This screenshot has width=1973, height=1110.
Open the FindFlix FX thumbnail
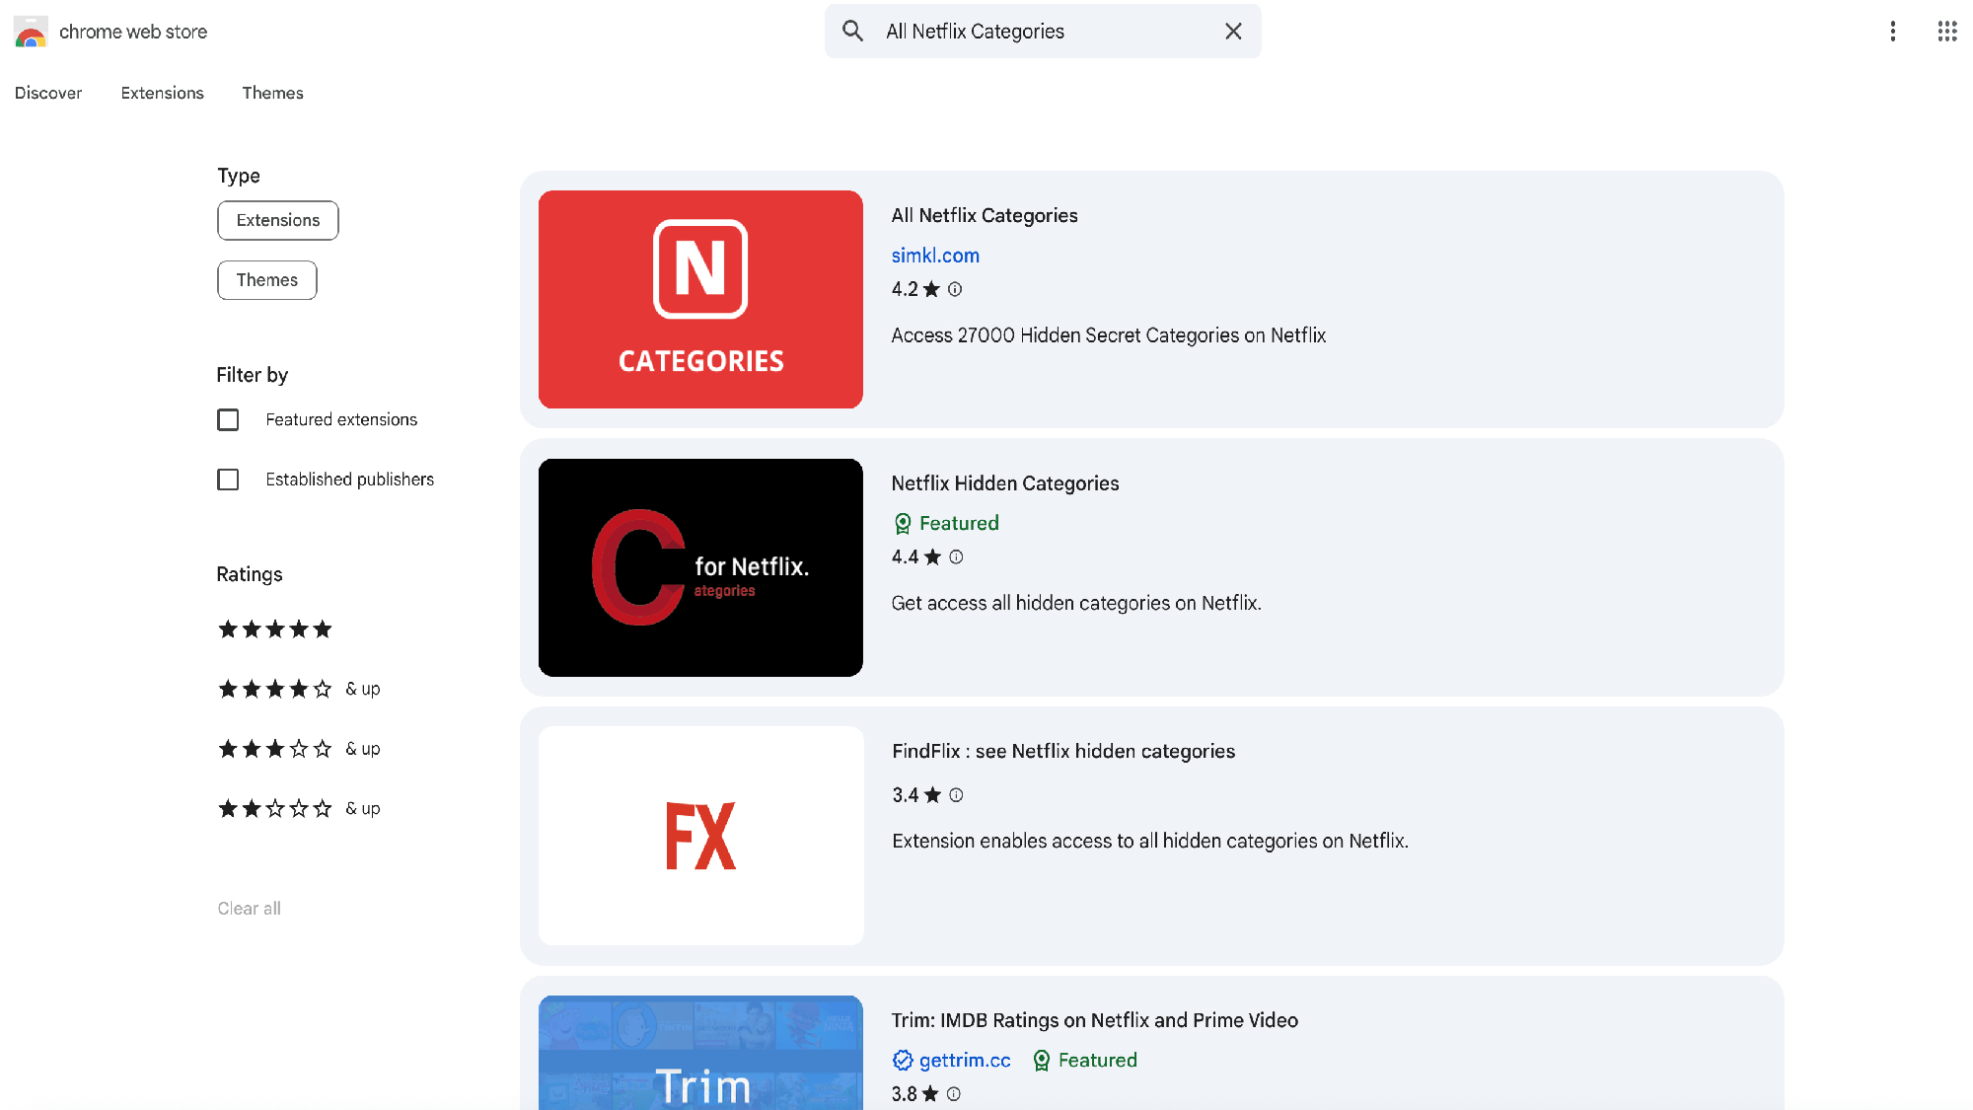(700, 836)
